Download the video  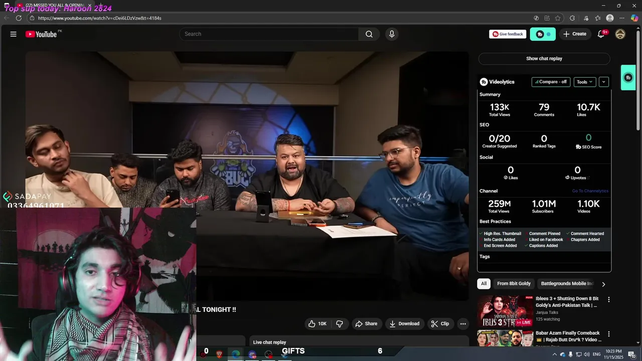pyautogui.click(x=404, y=324)
